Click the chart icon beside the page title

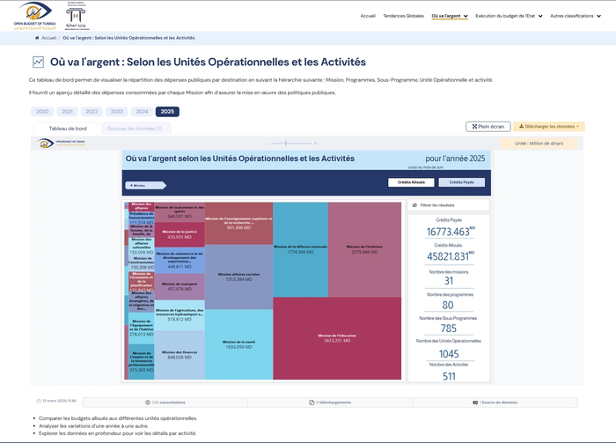coord(38,63)
